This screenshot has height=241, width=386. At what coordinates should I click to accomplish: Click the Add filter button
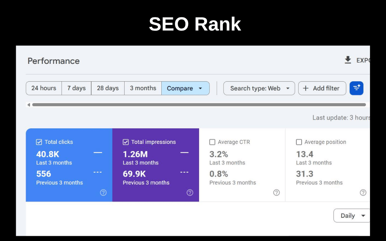322,88
